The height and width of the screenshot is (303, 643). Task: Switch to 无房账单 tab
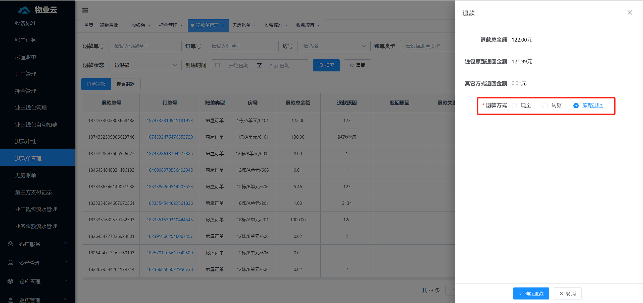click(x=241, y=25)
